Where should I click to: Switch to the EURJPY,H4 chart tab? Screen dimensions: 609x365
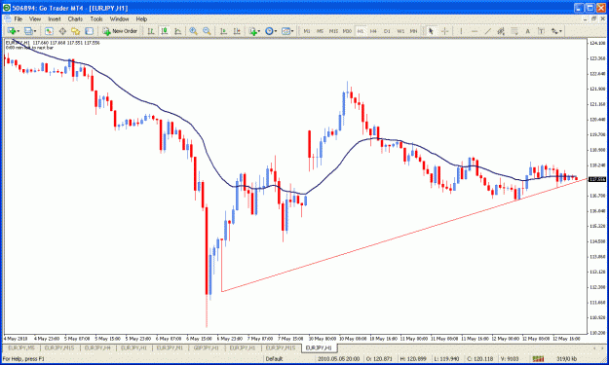(97, 347)
